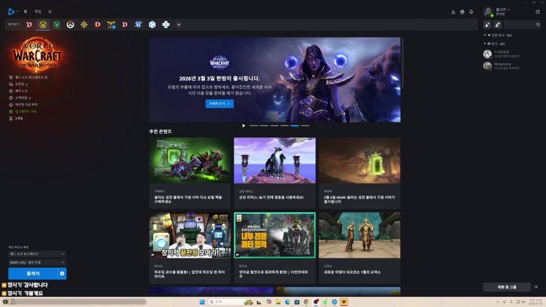Add a game with the plus icon
Image resolution: width=546 pixels, height=307 pixels.
(179, 24)
